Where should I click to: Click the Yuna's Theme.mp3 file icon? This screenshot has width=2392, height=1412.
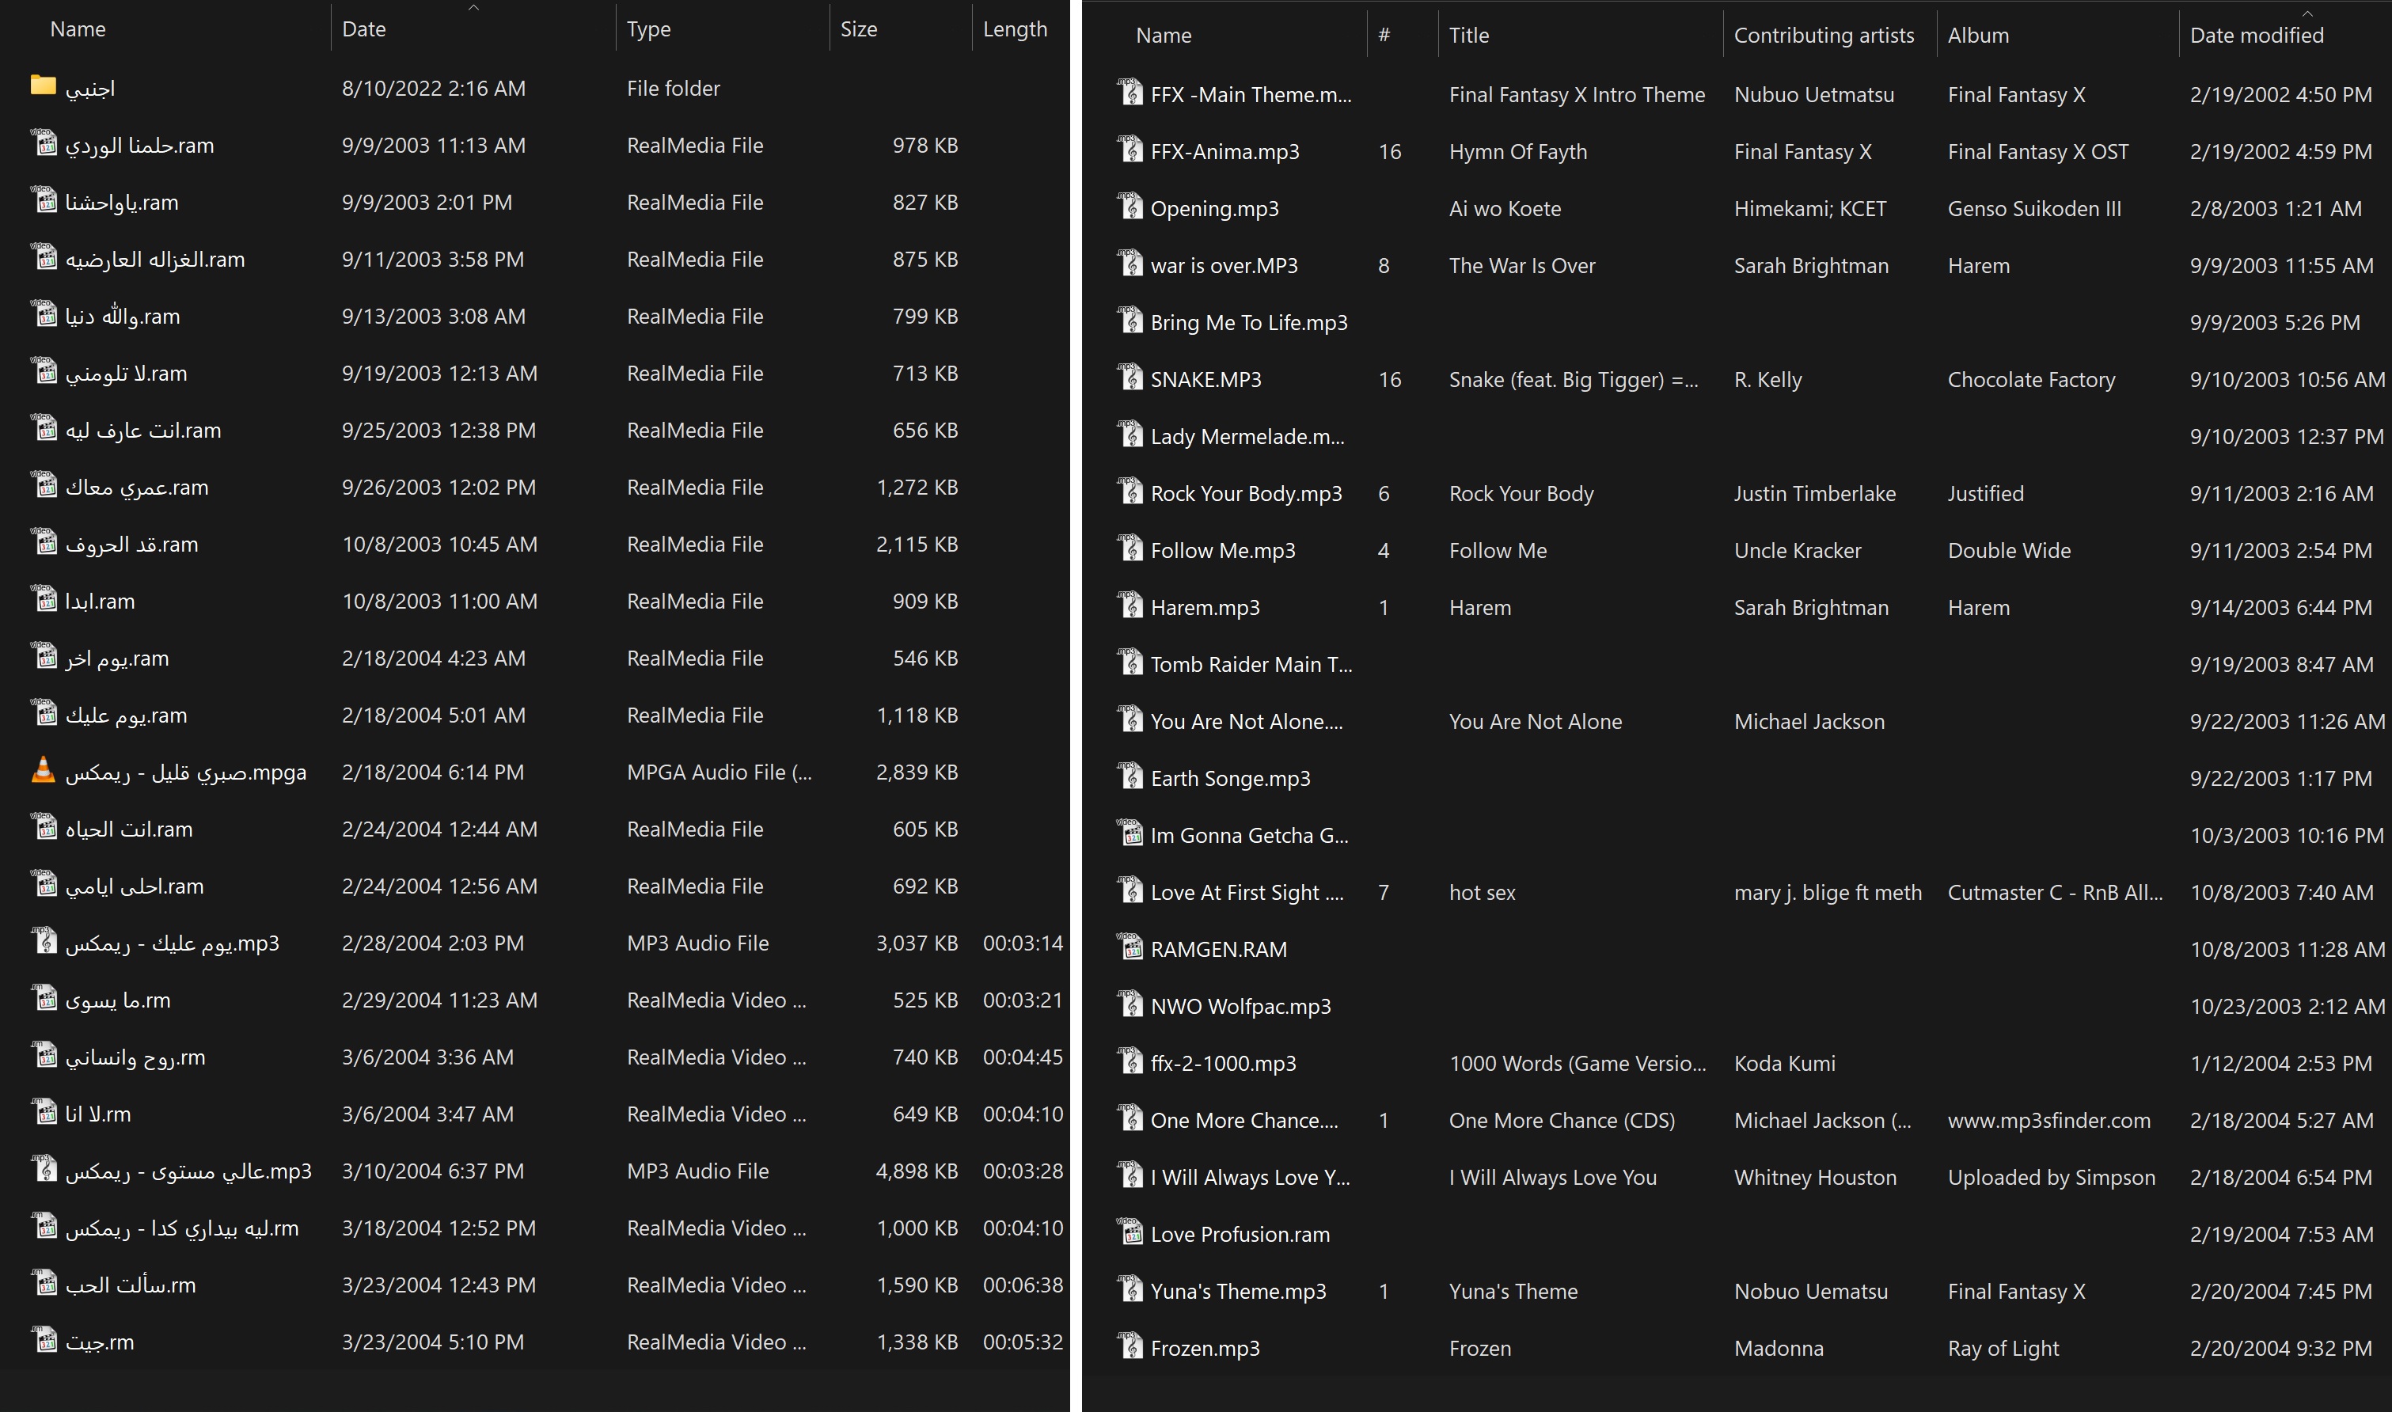(x=1130, y=1289)
